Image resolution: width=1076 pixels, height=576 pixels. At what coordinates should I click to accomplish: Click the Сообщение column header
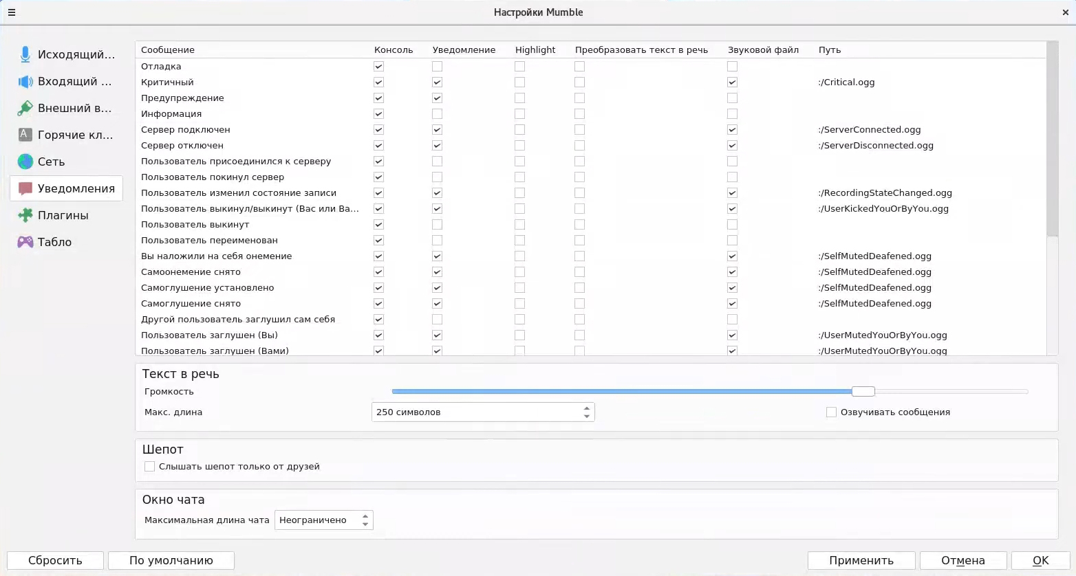pyautogui.click(x=168, y=50)
